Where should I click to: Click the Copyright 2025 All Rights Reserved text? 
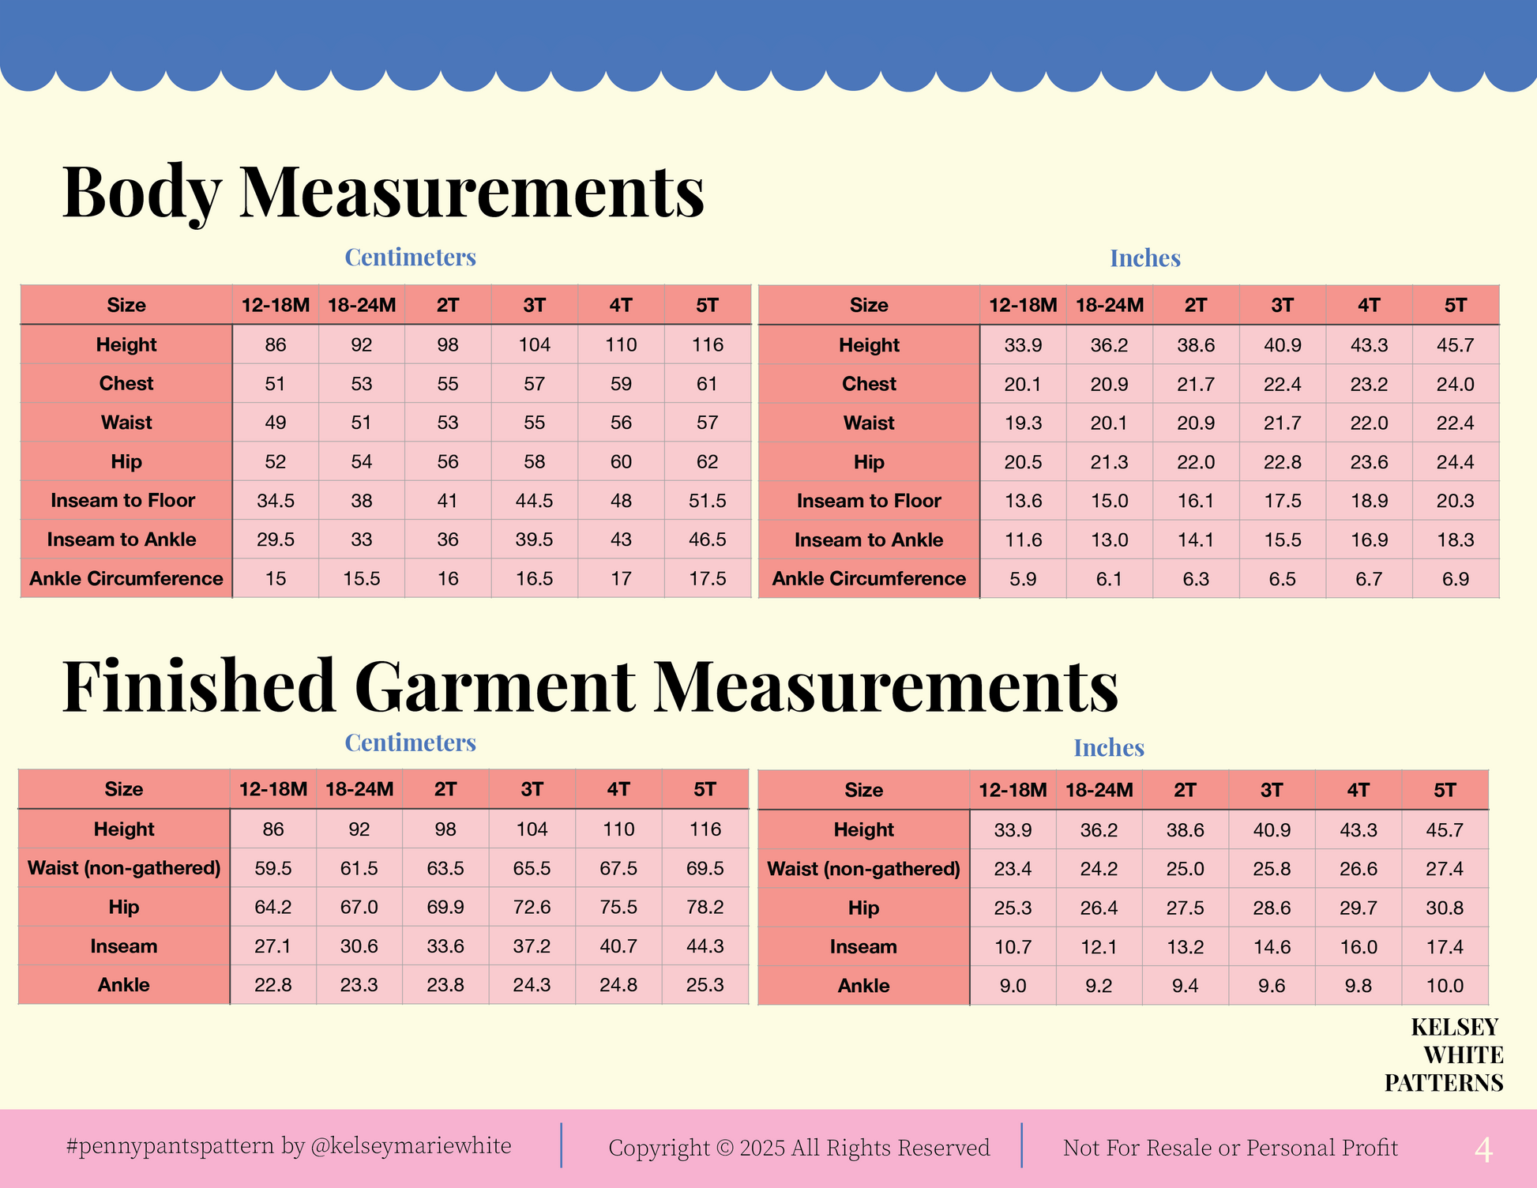[799, 1147]
